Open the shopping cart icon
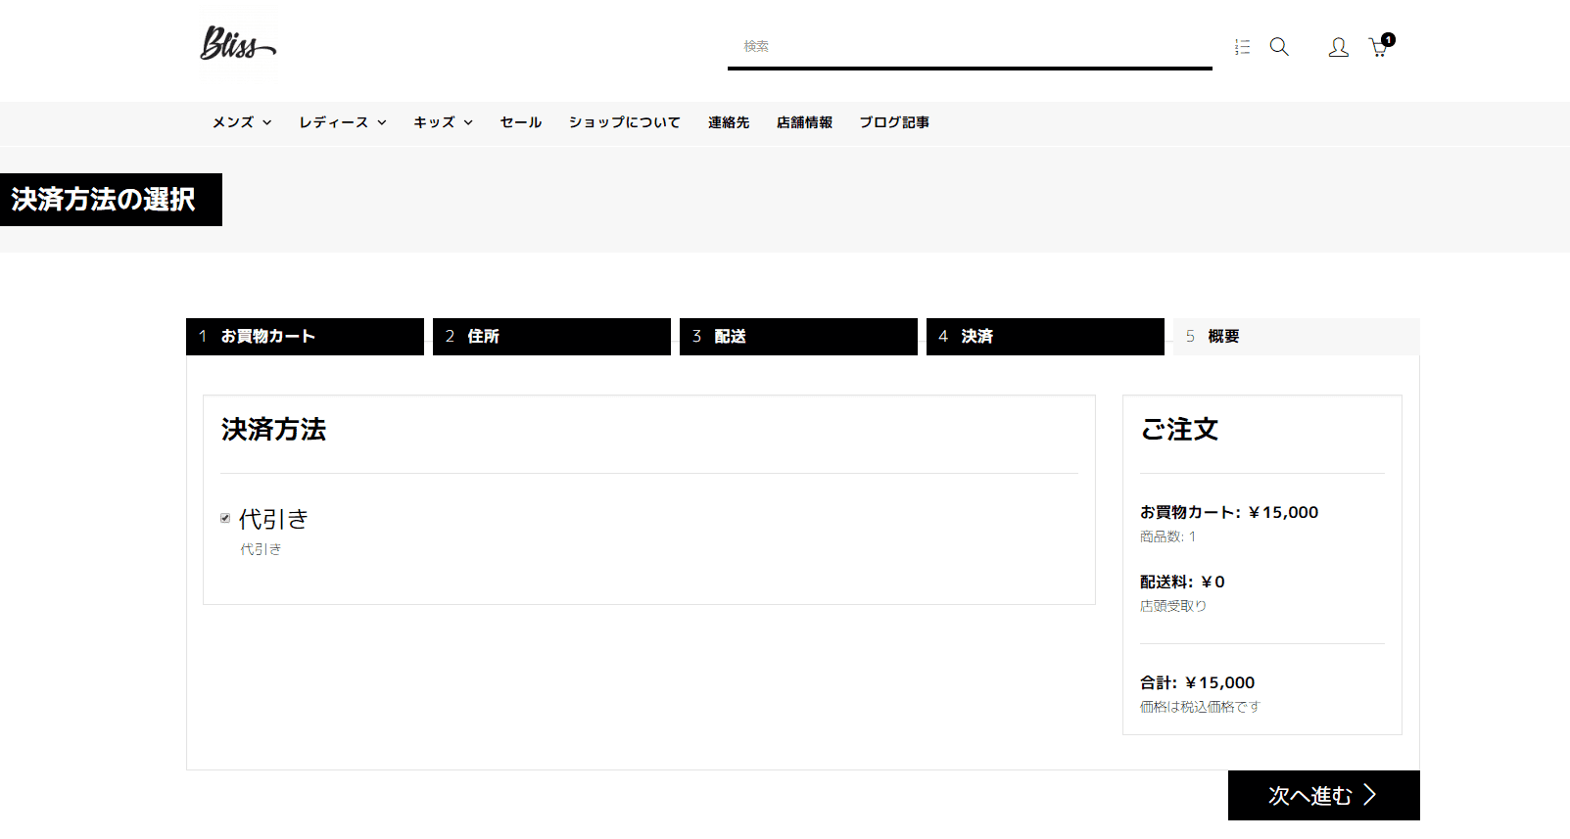The width and height of the screenshot is (1570, 839). coord(1377,48)
